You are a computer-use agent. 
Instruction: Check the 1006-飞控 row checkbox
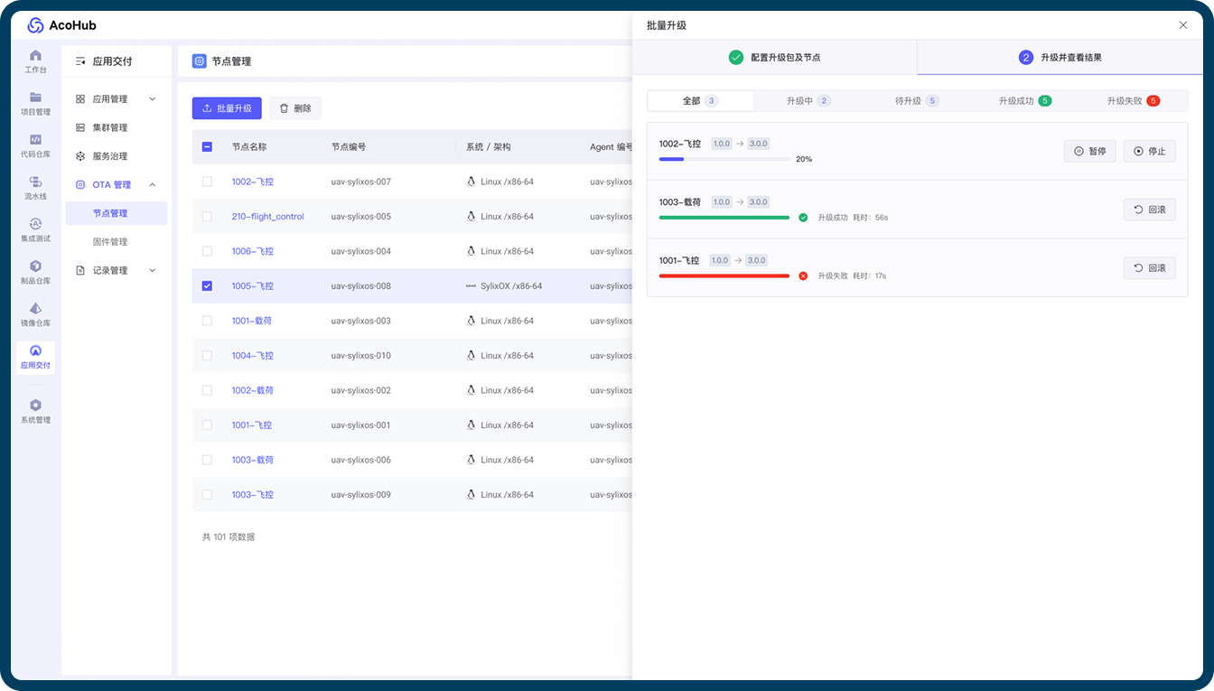207,251
